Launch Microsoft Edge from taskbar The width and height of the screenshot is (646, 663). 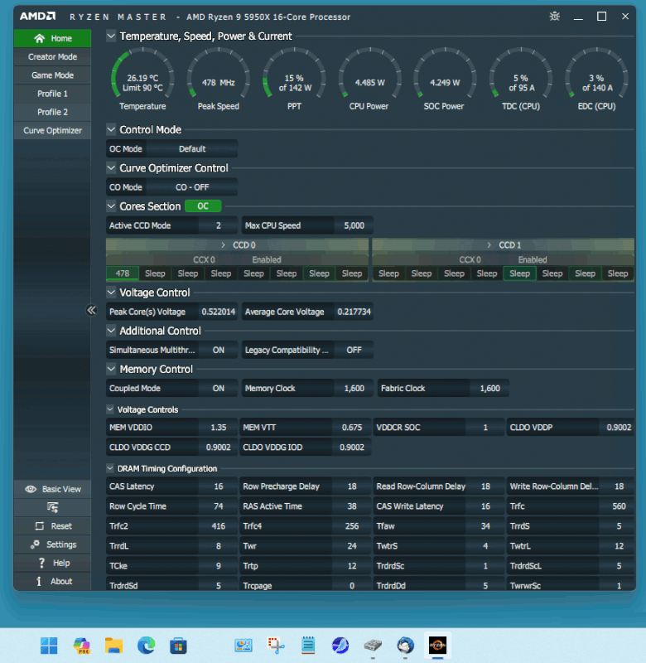click(x=147, y=646)
